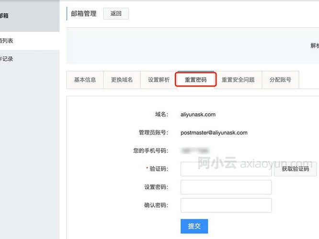Image resolution: width=319 pixels, height=239 pixels.
Task: Click the 返回 back button
Action: coord(116,13)
